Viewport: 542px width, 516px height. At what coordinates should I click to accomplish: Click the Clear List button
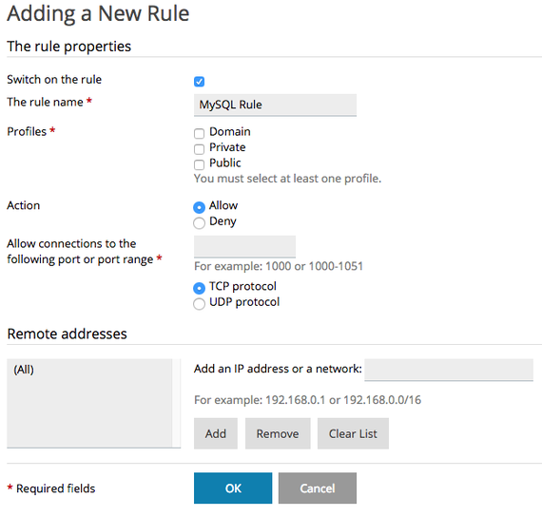tap(353, 433)
